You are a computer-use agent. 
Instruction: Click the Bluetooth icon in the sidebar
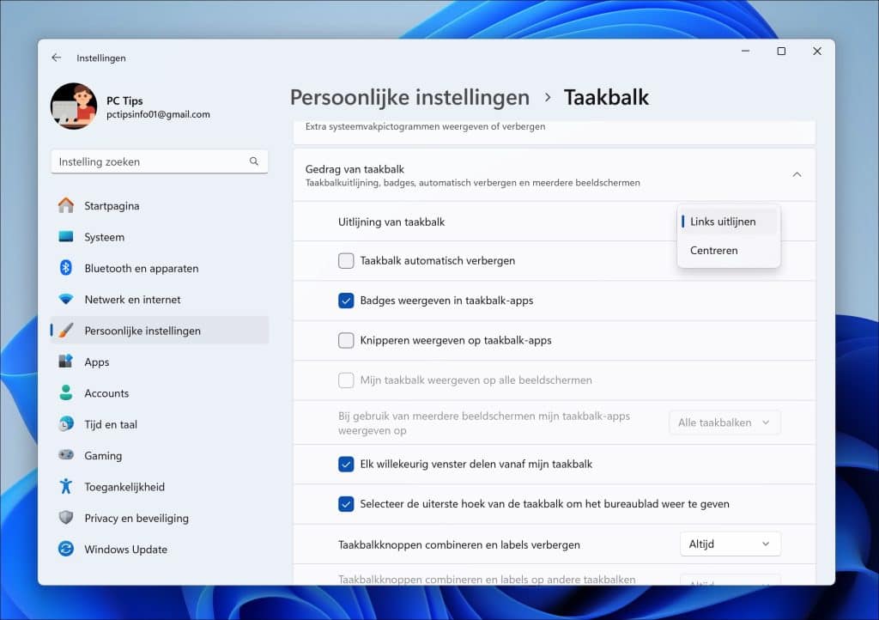(x=65, y=268)
